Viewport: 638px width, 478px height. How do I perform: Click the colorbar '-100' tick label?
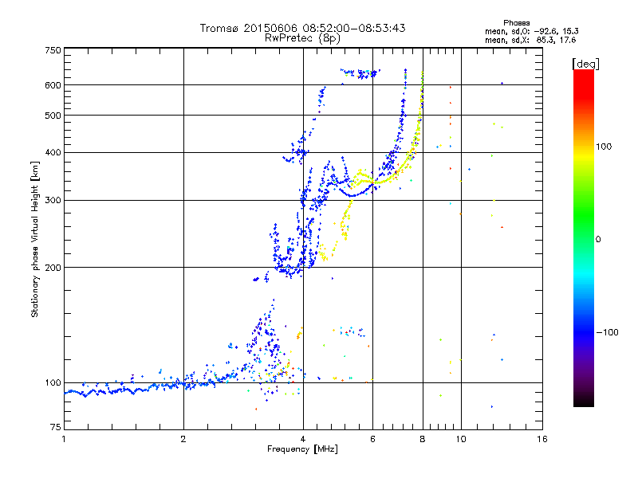click(608, 332)
